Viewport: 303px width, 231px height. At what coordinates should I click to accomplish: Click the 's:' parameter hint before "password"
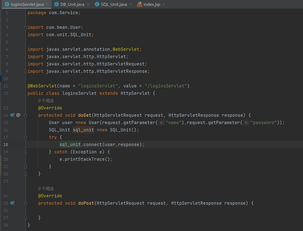pyautogui.click(x=246, y=123)
